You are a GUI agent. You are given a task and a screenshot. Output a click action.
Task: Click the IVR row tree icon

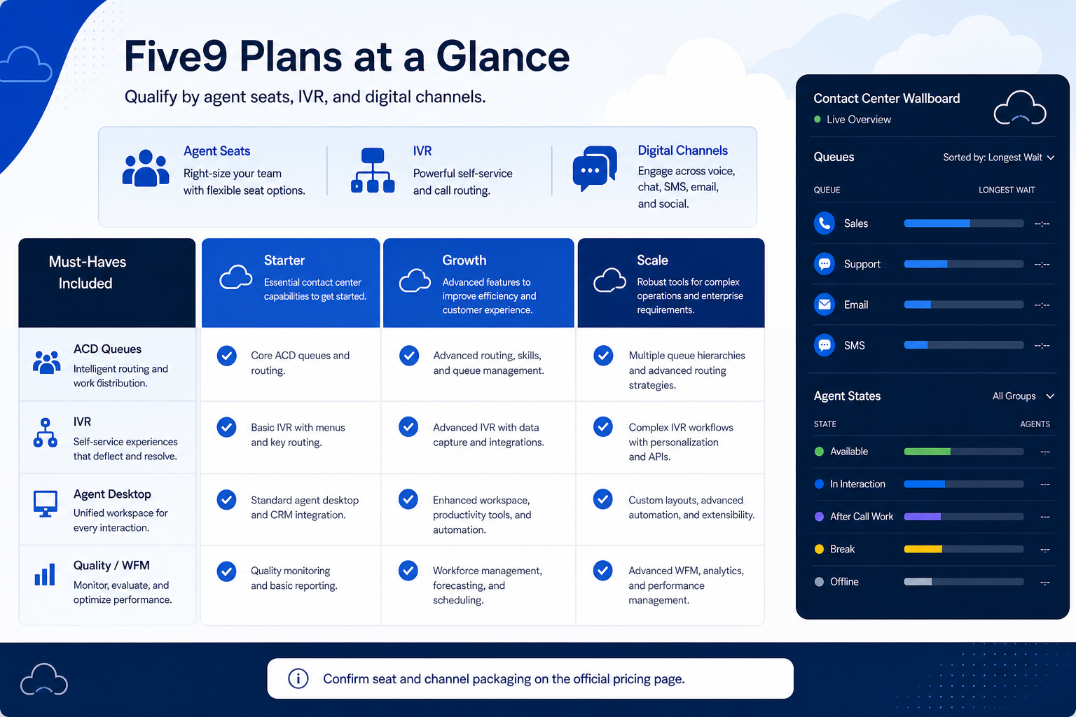click(46, 433)
